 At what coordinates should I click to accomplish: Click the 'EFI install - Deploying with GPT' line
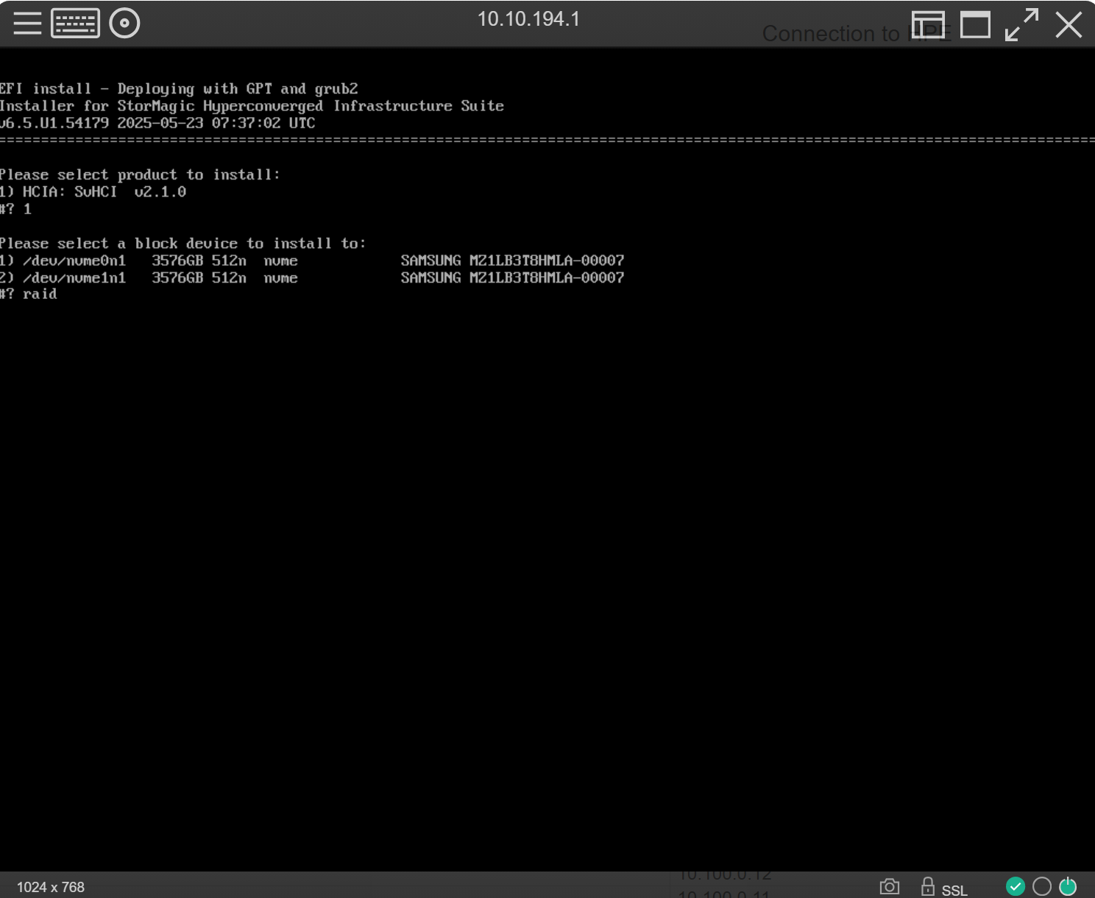(179, 89)
